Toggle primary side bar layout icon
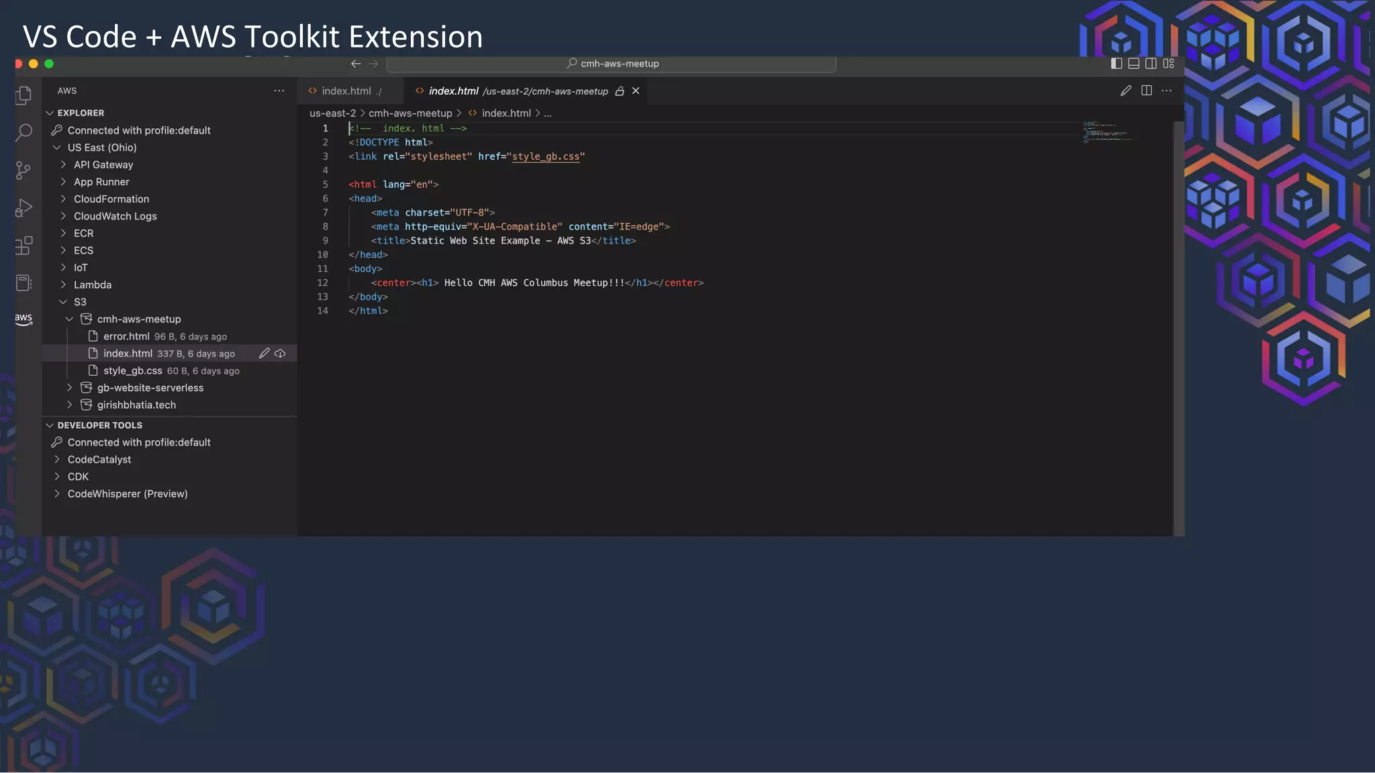 pos(1117,64)
